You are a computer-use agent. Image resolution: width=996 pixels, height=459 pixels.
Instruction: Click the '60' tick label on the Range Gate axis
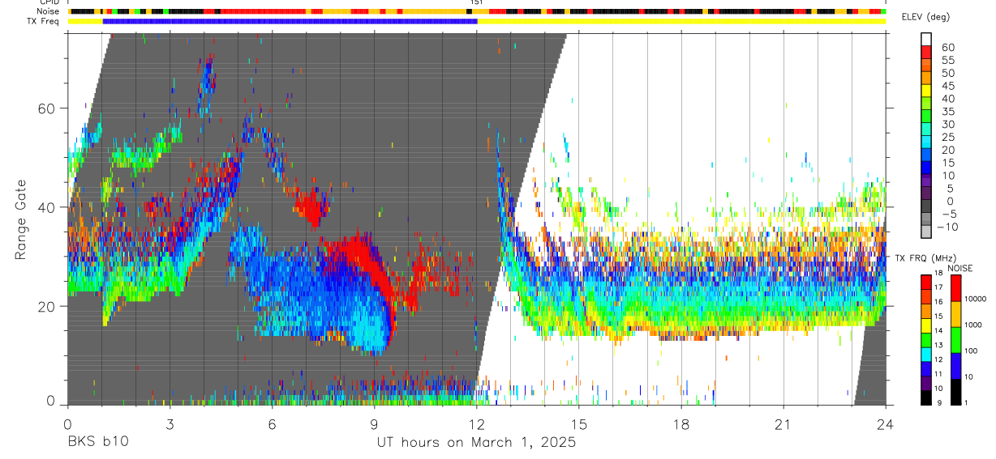pos(46,108)
